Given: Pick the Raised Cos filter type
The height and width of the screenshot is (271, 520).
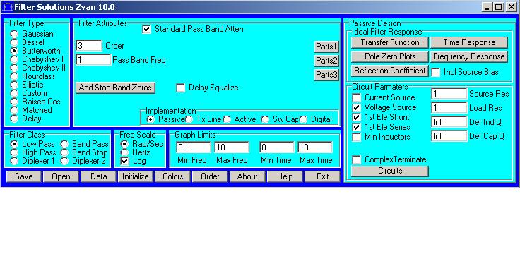Looking at the screenshot, I should coord(14,102).
